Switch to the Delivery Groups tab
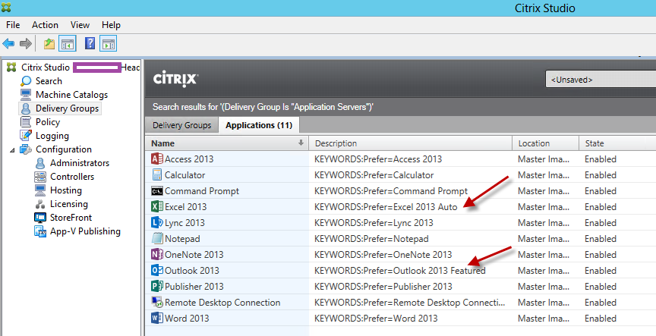Viewport: 656px width, 336px height. pyautogui.click(x=182, y=125)
